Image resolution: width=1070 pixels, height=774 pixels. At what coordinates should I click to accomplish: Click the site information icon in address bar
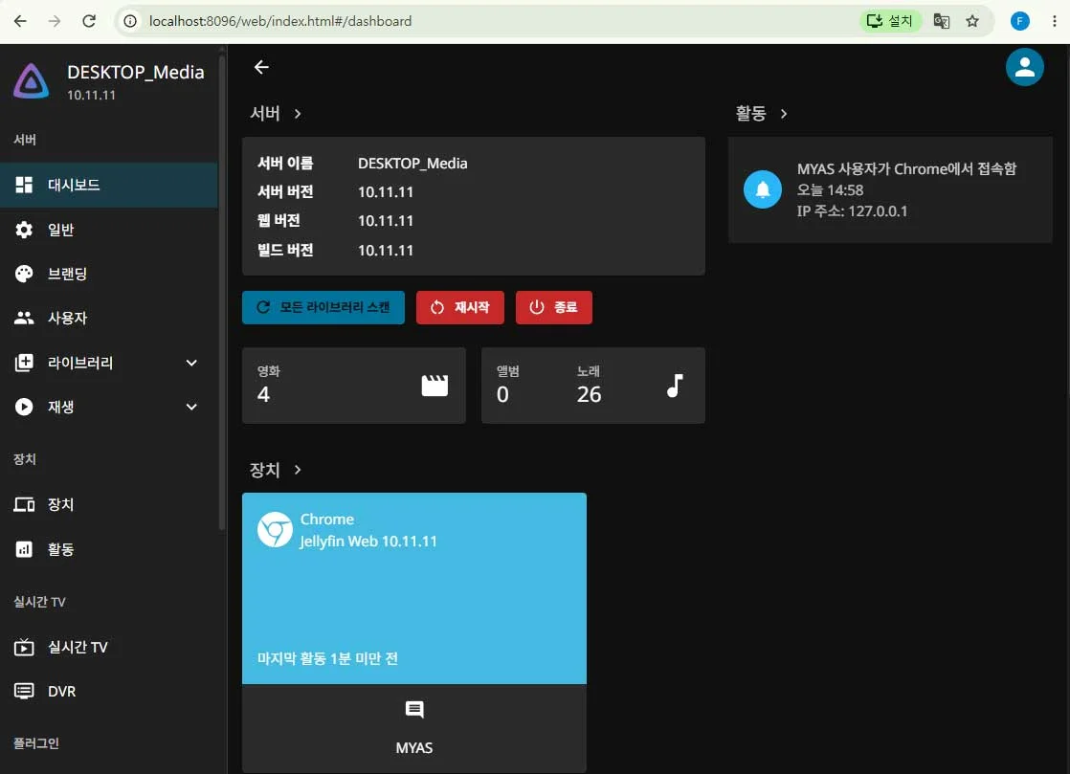(x=129, y=21)
